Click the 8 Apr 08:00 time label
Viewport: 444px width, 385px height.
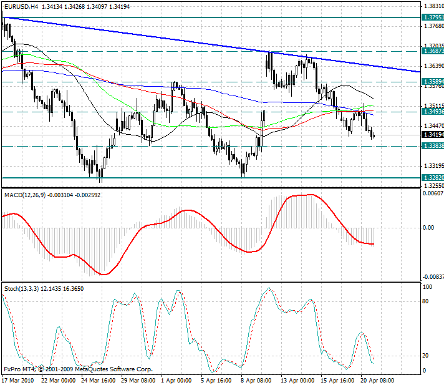click(256, 380)
